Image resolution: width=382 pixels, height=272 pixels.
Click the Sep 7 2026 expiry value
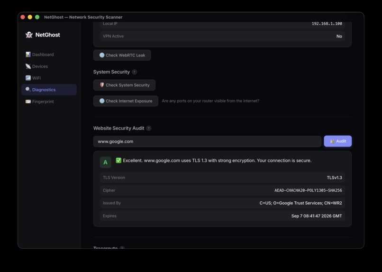[x=317, y=216]
